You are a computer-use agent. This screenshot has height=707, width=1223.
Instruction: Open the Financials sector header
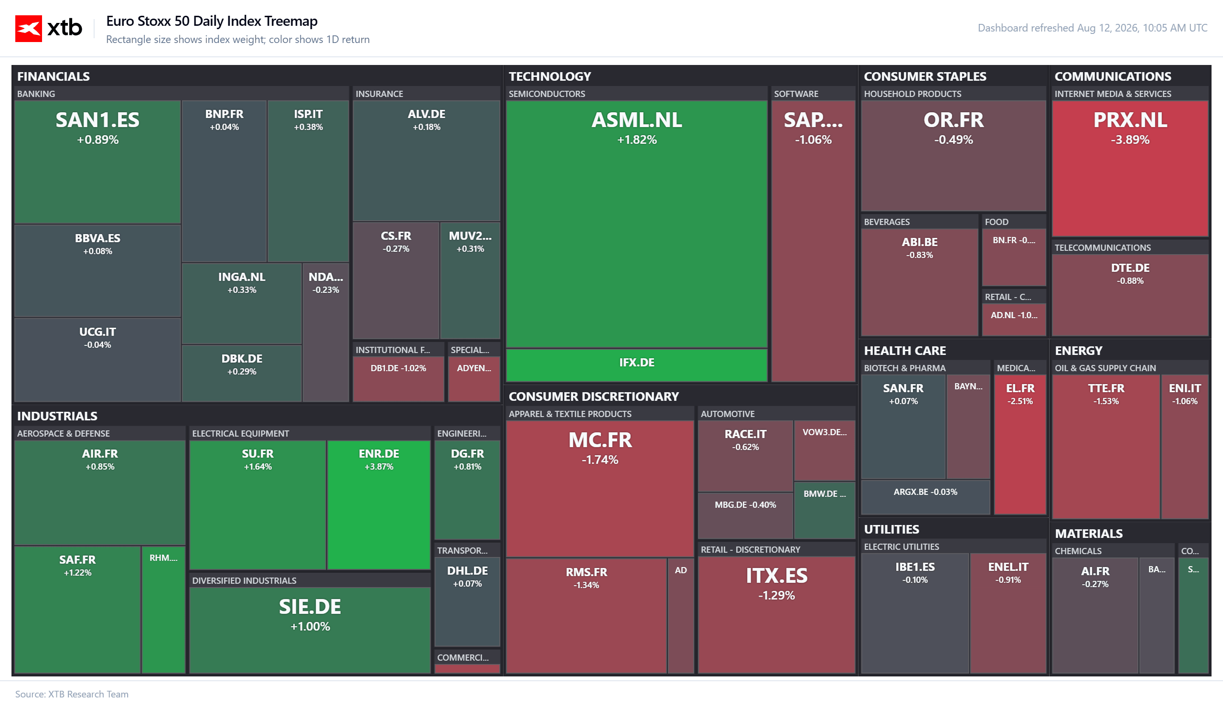click(x=54, y=76)
